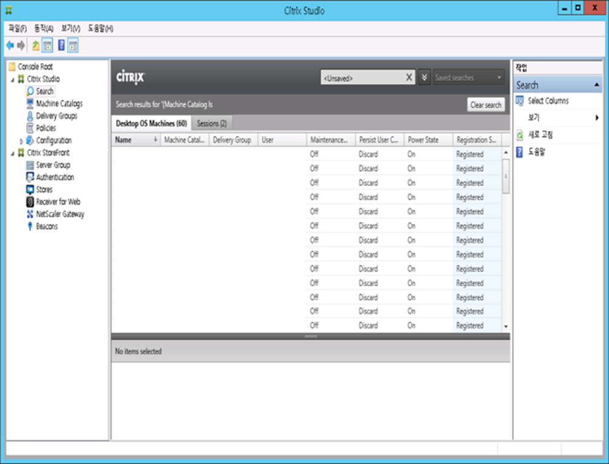Screen dimensions: 609x464
Task: Open the 동작(A) menu
Action: click(44, 29)
